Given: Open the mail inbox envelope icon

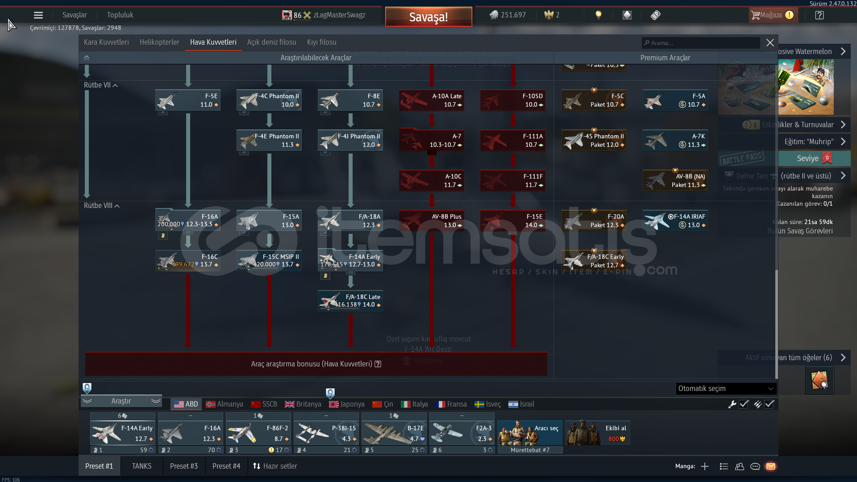Looking at the screenshot, I should point(771,466).
